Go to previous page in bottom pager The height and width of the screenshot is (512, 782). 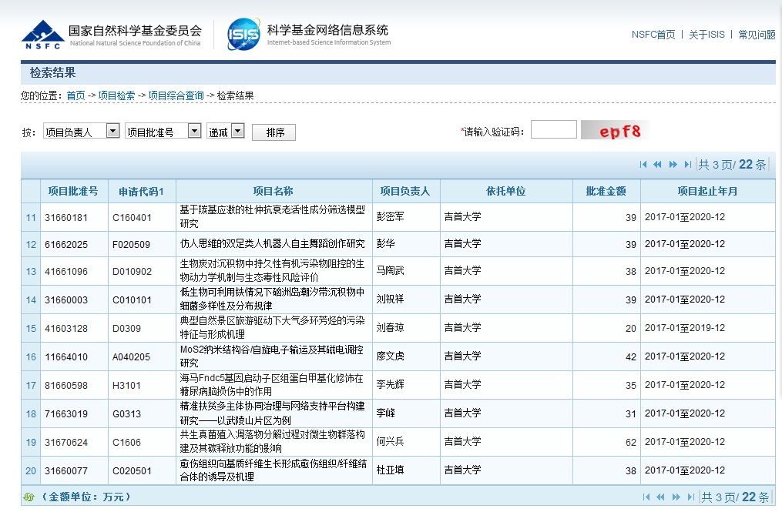coord(660,497)
